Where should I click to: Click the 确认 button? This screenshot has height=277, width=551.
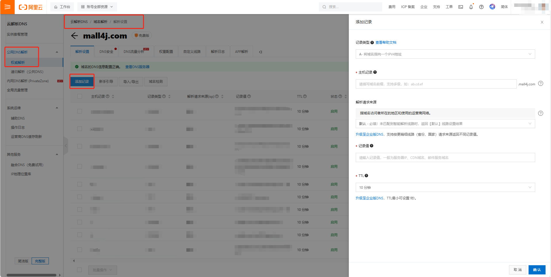[x=537, y=270]
